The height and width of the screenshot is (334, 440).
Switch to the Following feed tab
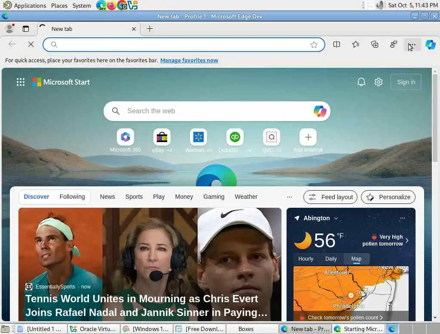coord(72,197)
